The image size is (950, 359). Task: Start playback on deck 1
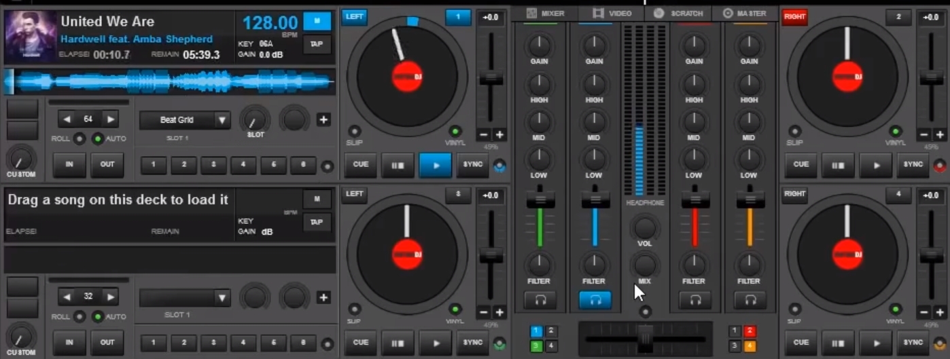435,165
